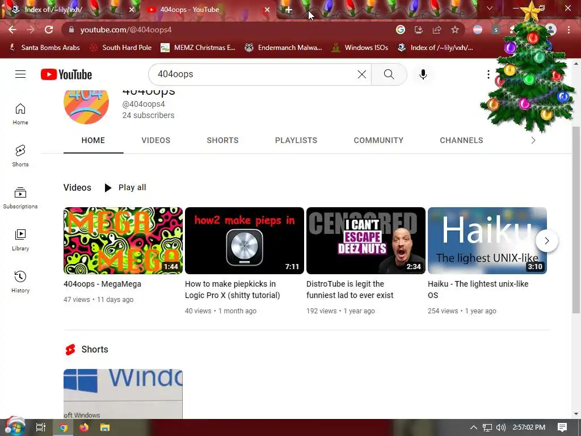Open the Chrome three-dot menu

tap(569, 30)
